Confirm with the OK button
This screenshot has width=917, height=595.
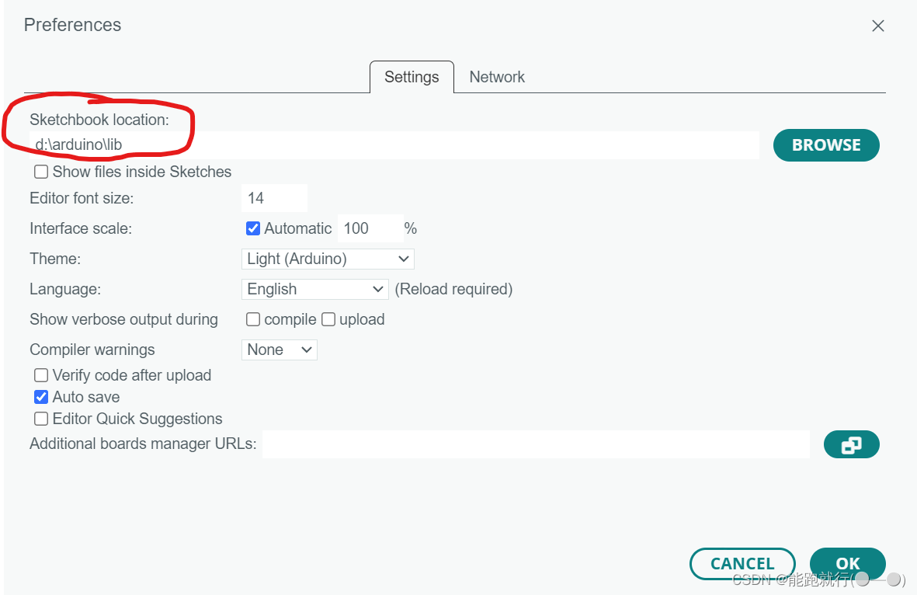[x=847, y=564]
